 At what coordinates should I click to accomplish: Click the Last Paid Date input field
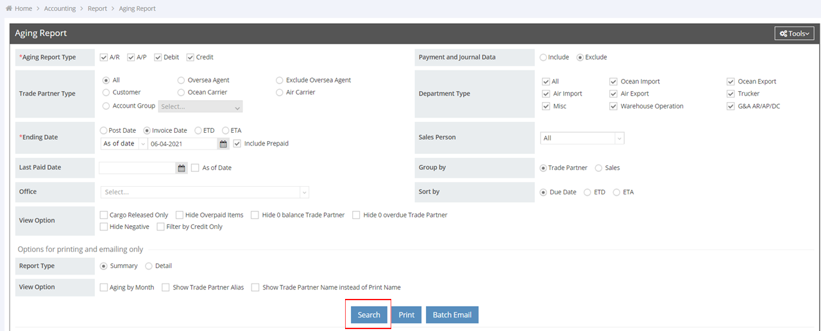pyautogui.click(x=137, y=168)
